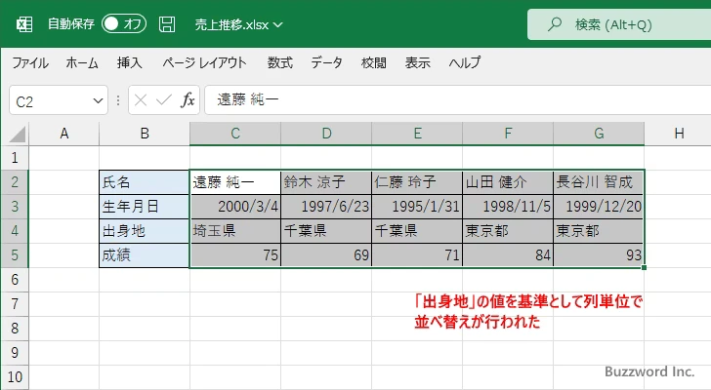Select row 9 header
Viewport: 711px width, 390px height.
[x=15, y=352]
